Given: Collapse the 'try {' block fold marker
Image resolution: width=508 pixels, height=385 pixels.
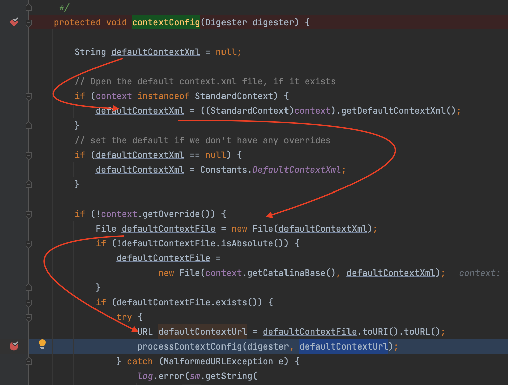Looking at the screenshot, I should point(29,318).
